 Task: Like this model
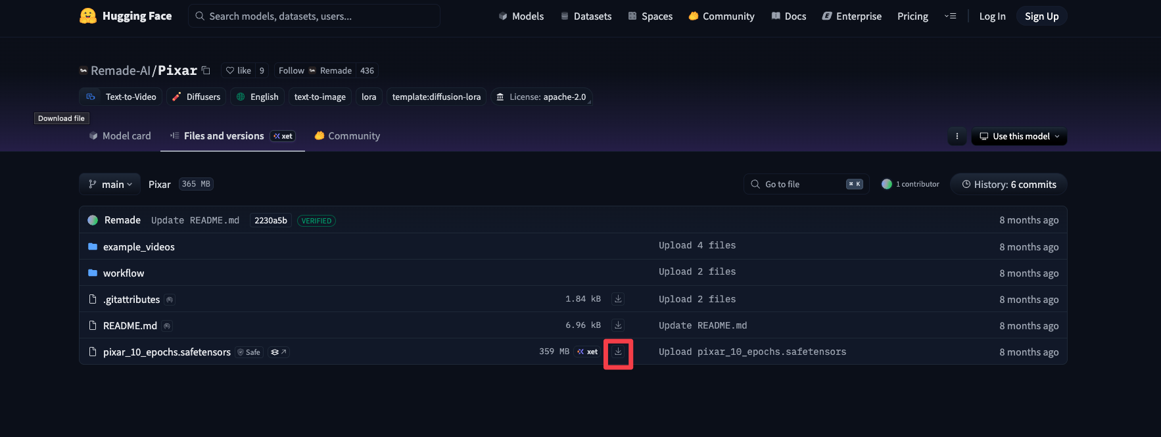[238, 70]
